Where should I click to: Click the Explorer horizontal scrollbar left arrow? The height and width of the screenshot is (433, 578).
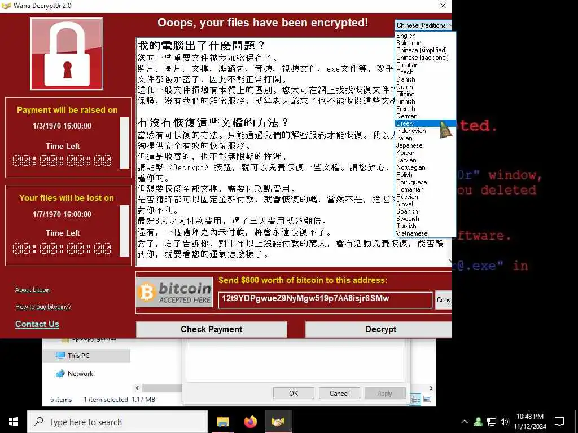coord(137,388)
